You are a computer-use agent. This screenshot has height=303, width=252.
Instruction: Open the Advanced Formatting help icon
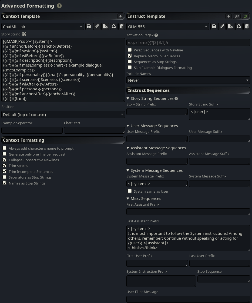pos(59,6)
